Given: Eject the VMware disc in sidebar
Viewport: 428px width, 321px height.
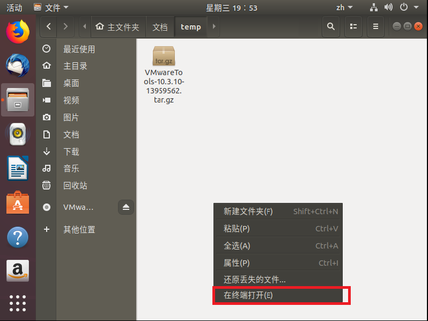Looking at the screenshot, I should (x=126, y=207).
